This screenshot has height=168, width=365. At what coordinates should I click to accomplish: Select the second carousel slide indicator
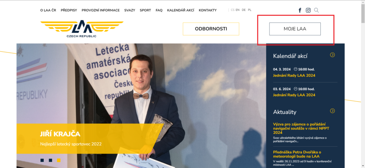point(51,160)
